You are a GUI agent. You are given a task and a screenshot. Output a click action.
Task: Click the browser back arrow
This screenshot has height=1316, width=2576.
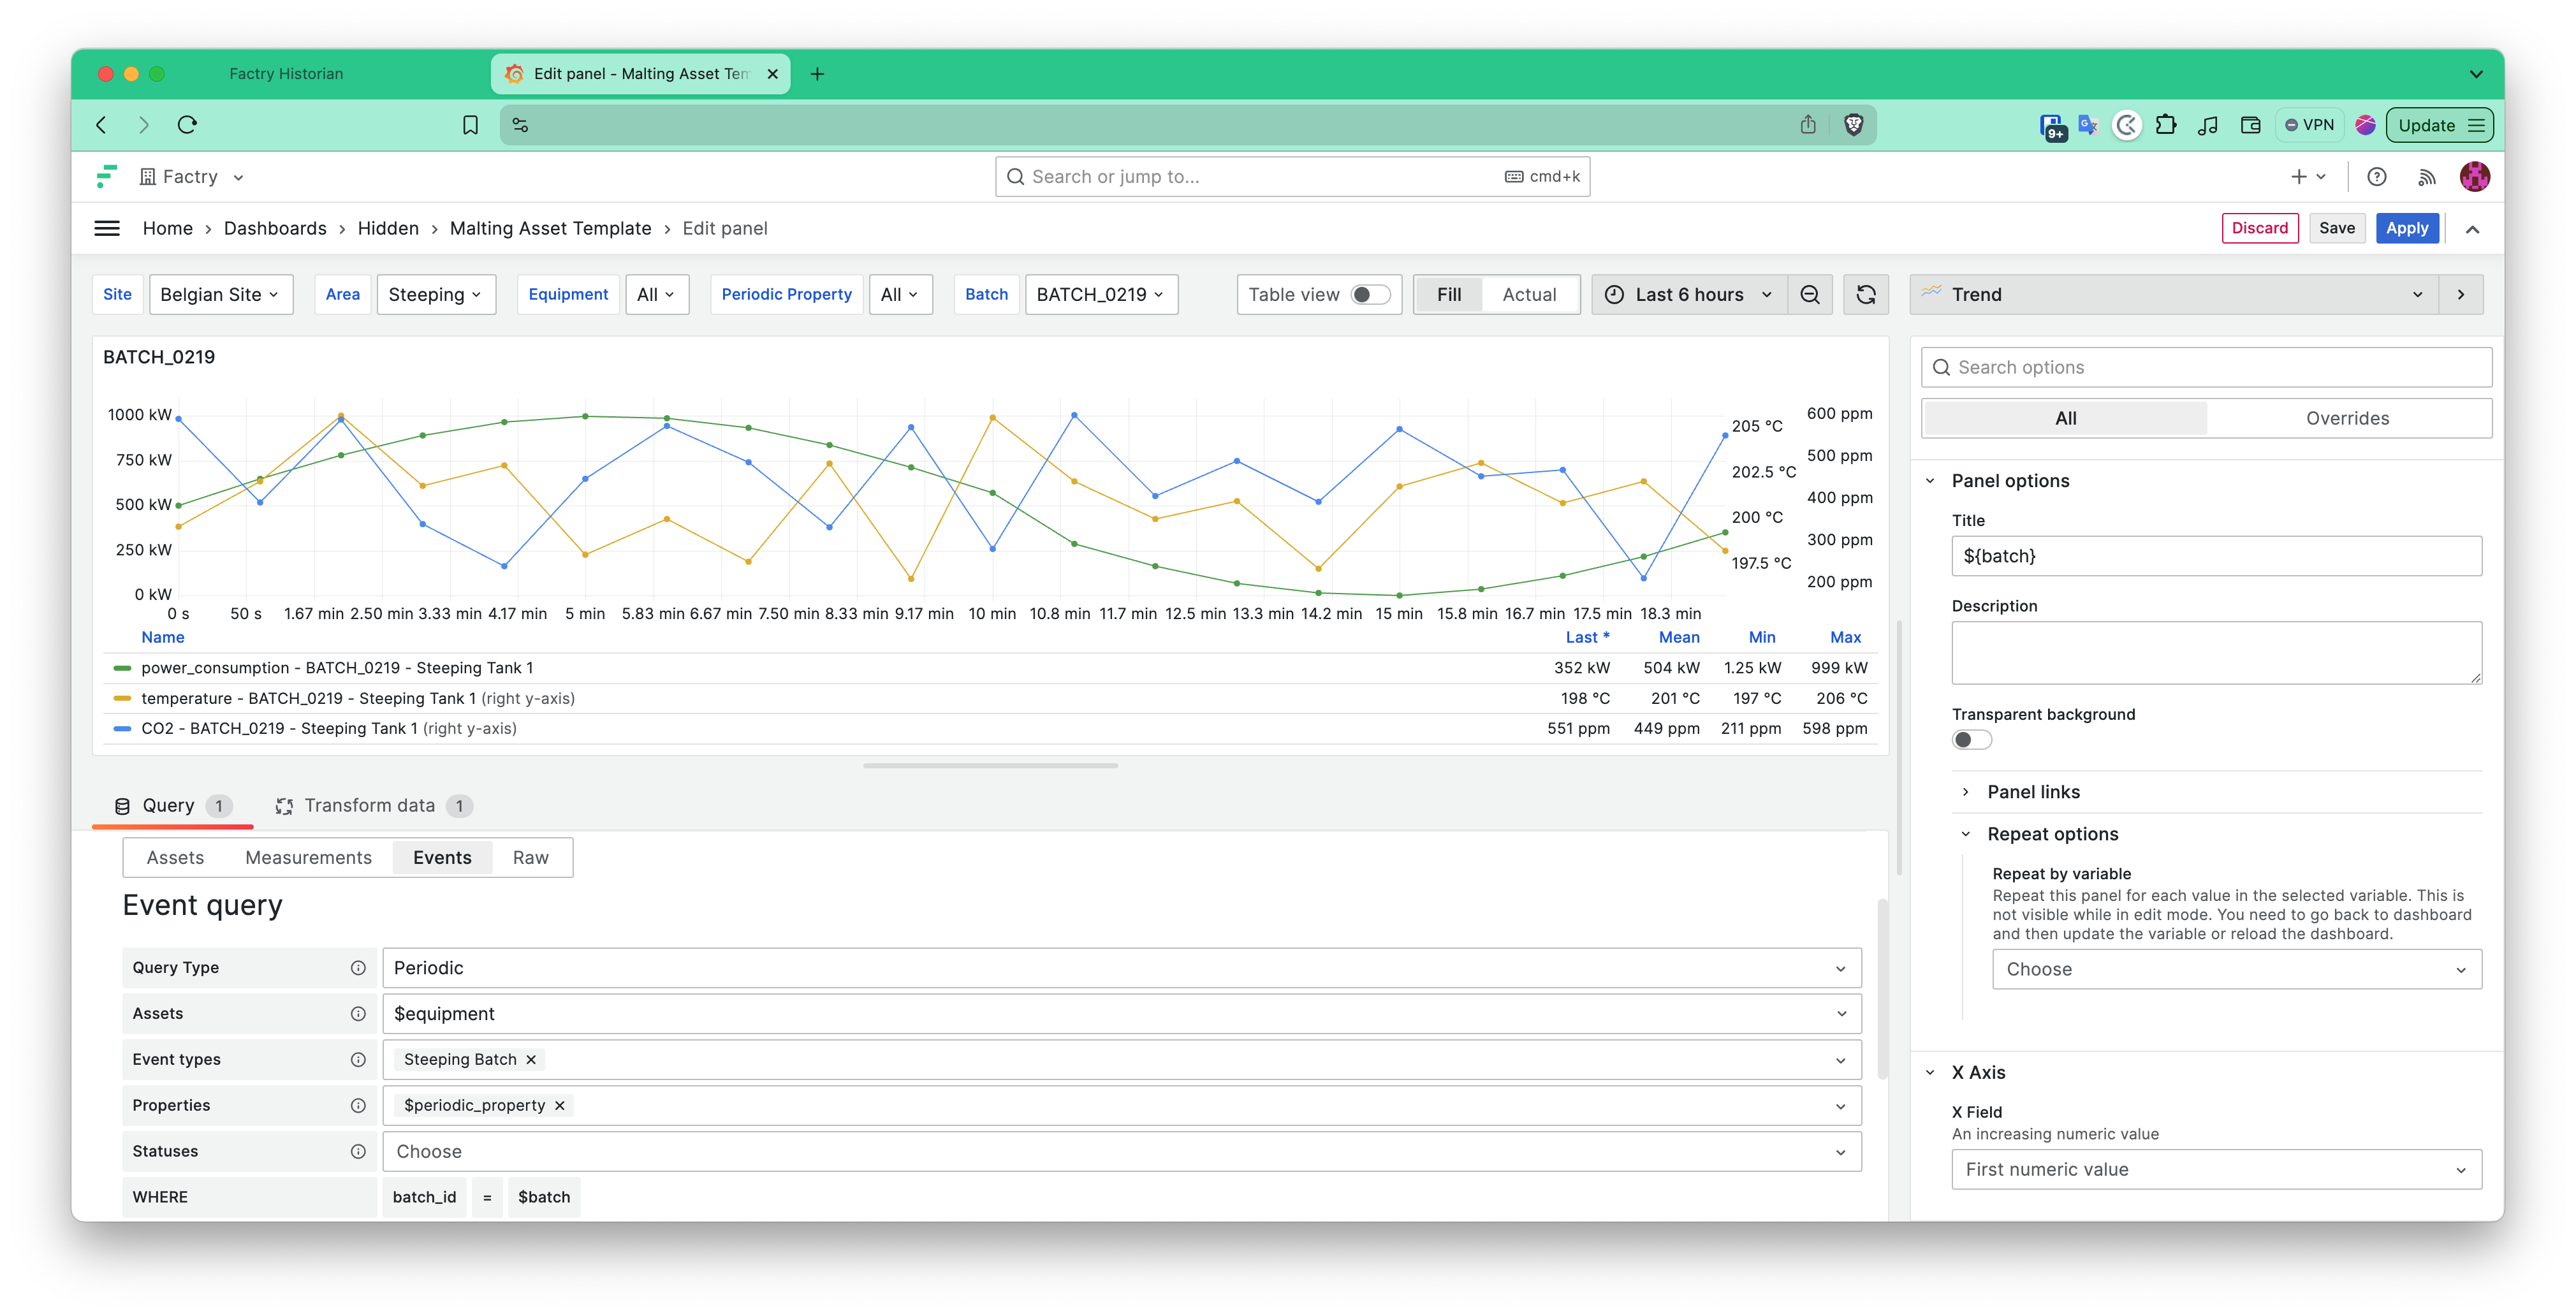(101, 125)
